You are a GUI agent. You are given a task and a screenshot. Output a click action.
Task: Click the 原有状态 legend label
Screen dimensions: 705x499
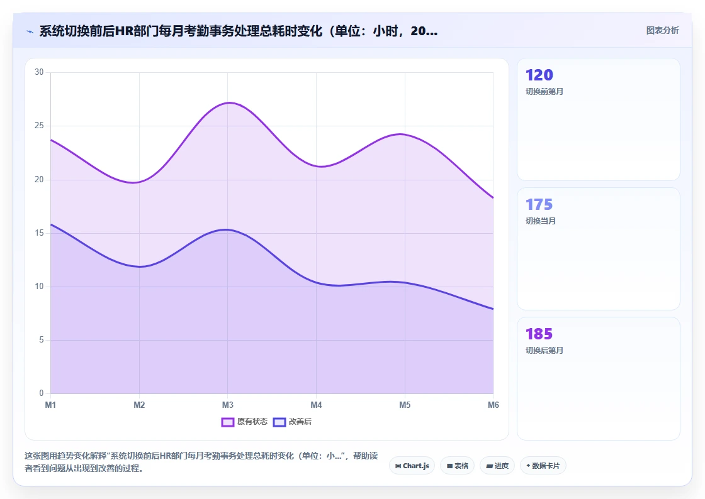pyautogui.click(x=252, y=422)
